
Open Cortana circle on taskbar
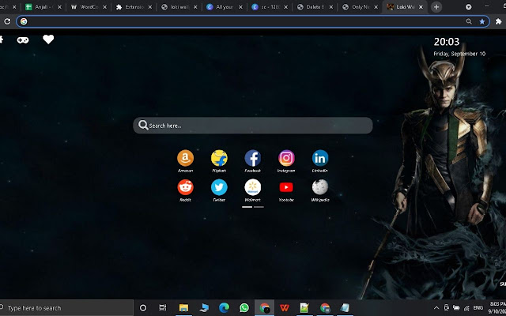coord(143,308)
